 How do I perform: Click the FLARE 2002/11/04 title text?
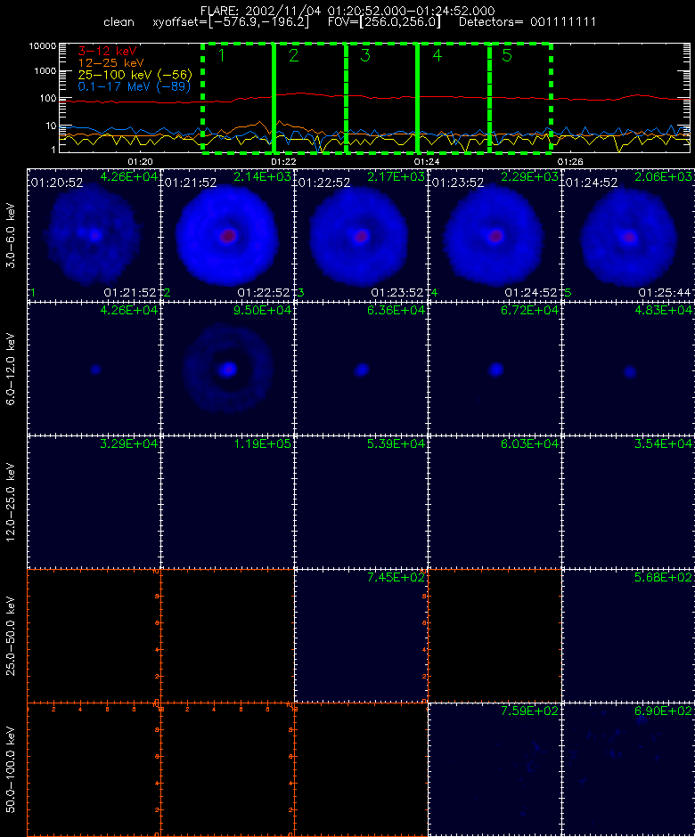[x=347, y=11]
